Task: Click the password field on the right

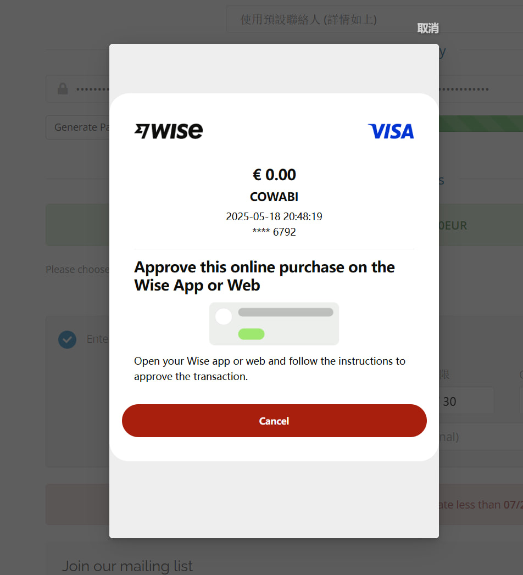Action: pyautogui.click(x=481, y=89)
